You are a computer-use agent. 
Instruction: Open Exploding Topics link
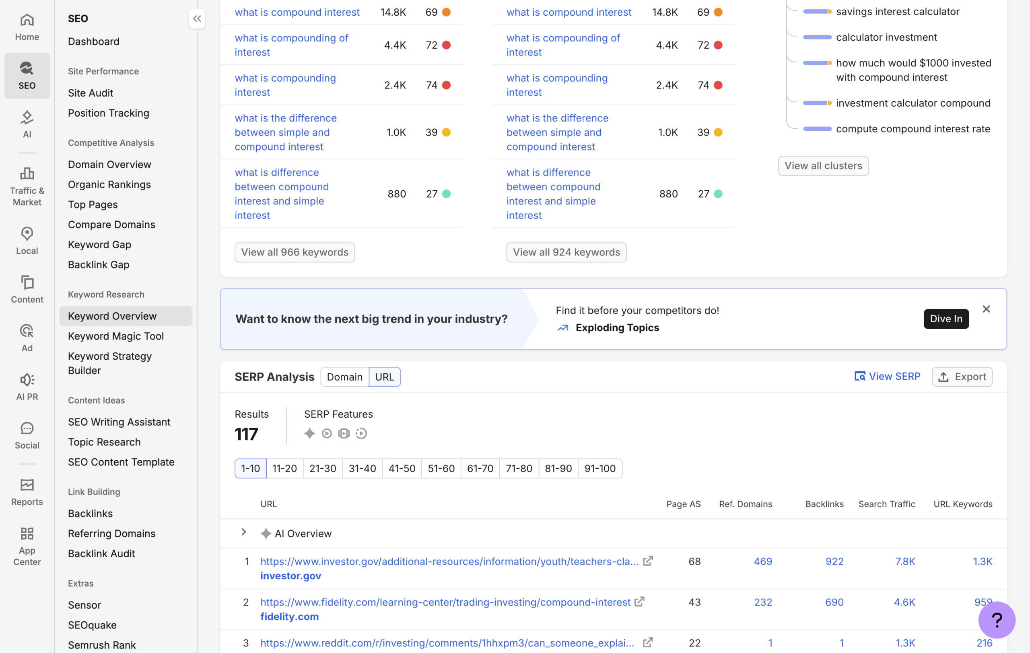point(617,328)
